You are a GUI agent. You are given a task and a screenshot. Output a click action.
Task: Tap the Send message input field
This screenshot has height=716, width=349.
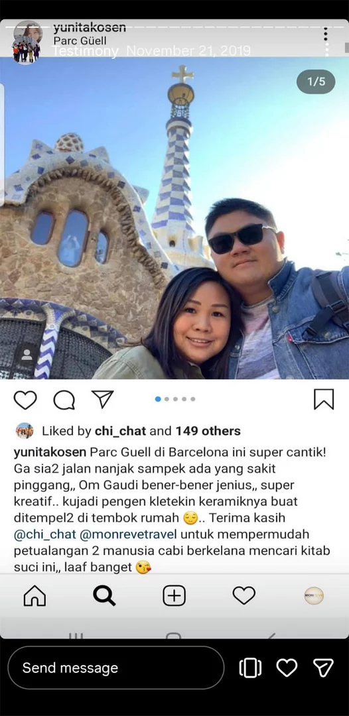(116, 668)
